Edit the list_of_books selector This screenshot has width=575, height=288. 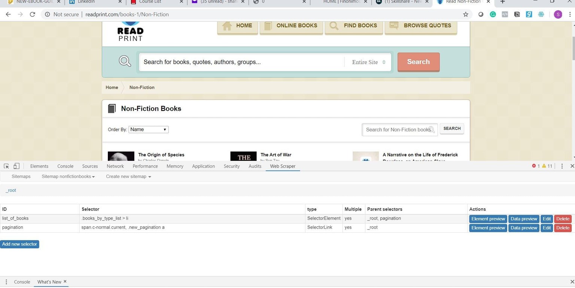tap(547, 219)
